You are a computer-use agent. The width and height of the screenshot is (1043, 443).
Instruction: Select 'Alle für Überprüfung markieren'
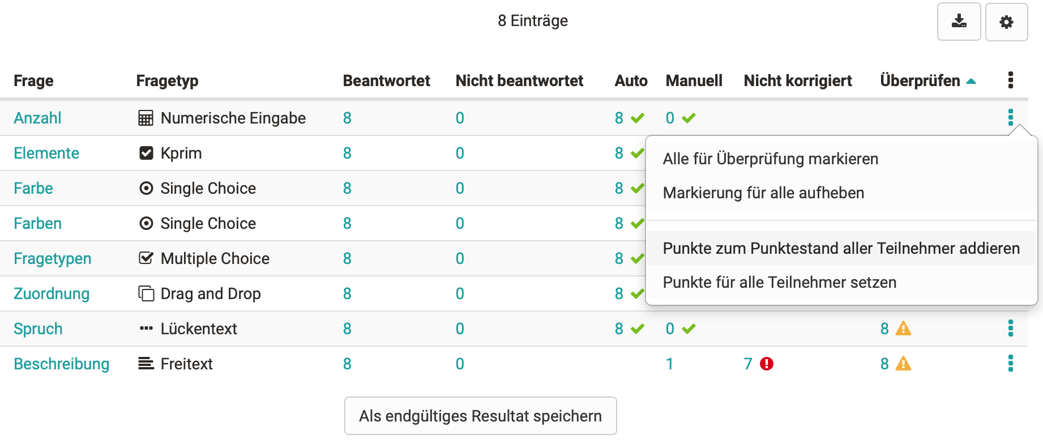[x=770, y=159]
